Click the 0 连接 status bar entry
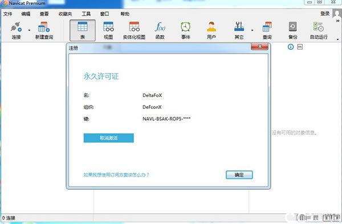The width and height of the screenshot is (342, 224). [9, 218]
